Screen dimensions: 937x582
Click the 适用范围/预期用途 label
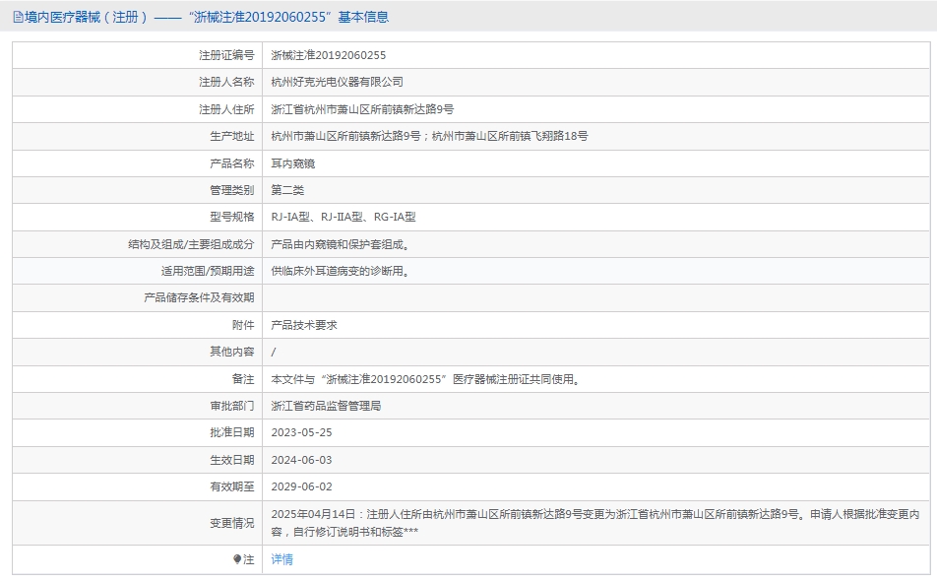[x=208, y=271]
